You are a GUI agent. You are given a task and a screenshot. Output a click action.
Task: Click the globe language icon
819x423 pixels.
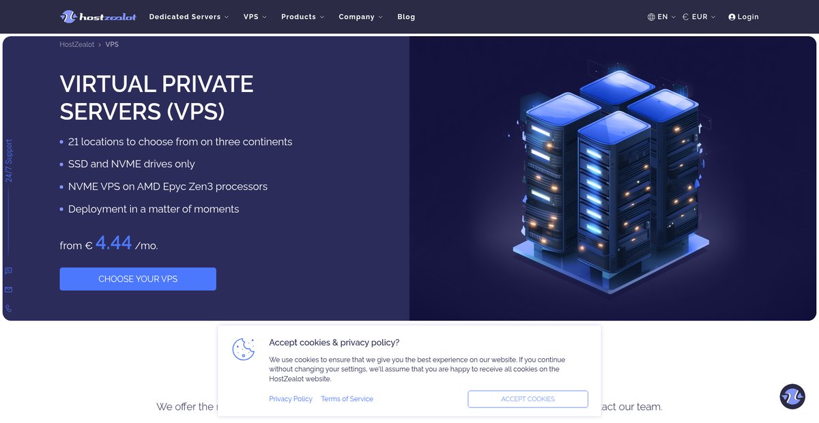point(651,17)
